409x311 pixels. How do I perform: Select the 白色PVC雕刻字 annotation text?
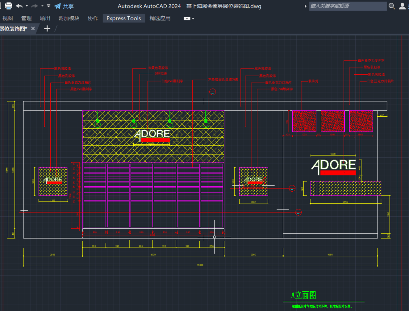click(172, 81)
